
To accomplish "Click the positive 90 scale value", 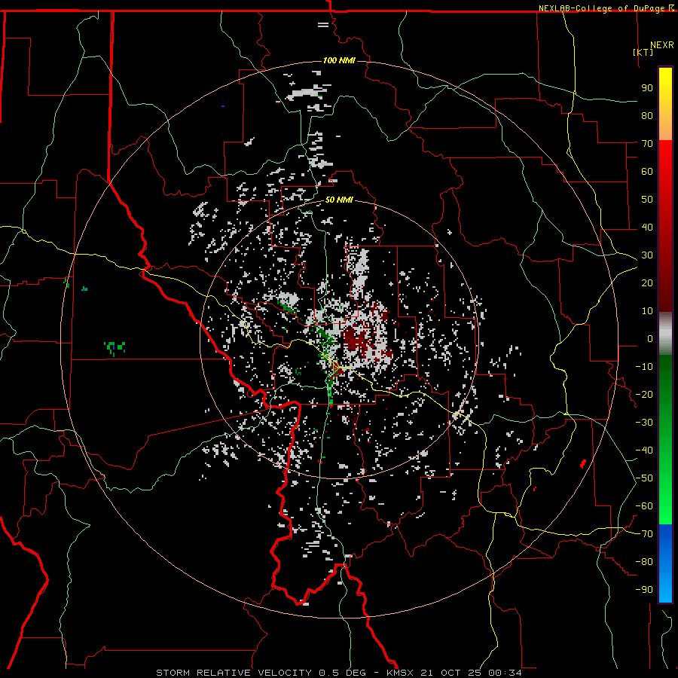I will pyautogui.click(x=647, y=88).
